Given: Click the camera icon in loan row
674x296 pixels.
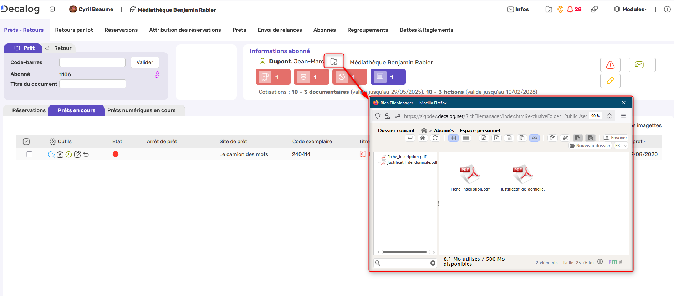Looking at the screenshot, I should pos(60,154).
